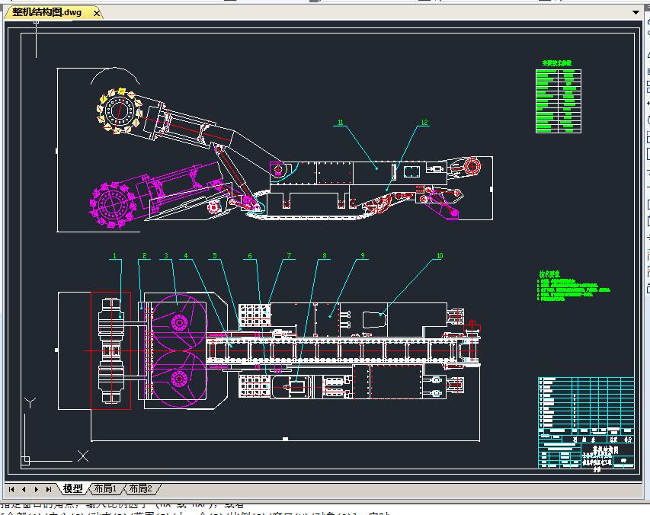Select the red cutting head rectangle in plan view
650x515 pixels.
[110, 350]
